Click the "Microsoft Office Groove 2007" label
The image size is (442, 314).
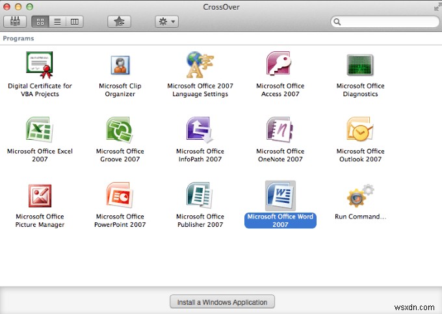point(120,155)
